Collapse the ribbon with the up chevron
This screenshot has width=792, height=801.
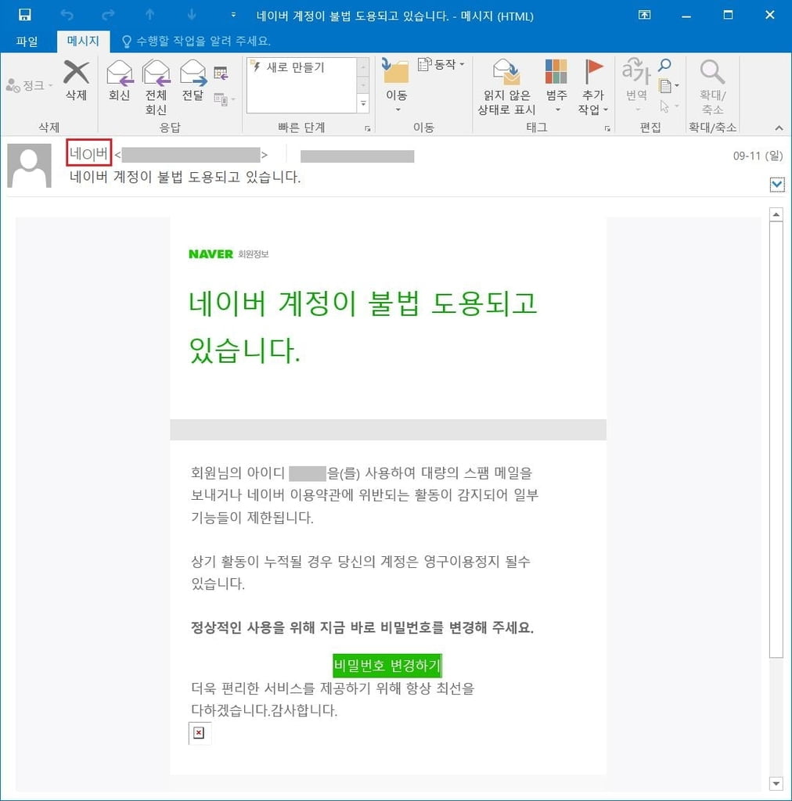(779, 128)
